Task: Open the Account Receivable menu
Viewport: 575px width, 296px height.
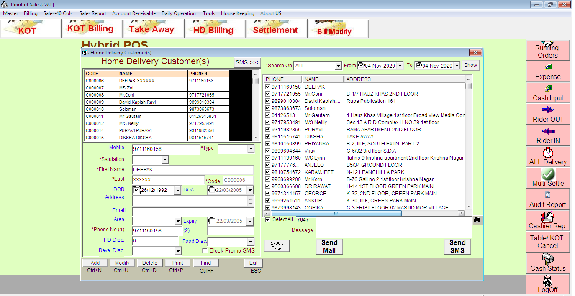Action: tap(133, 13)
